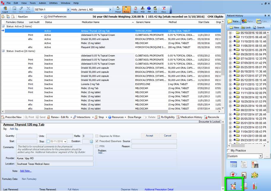Open the body and x-ray image icon
The width and height of the screenshot is (271, 191).
tap(255, 164)
